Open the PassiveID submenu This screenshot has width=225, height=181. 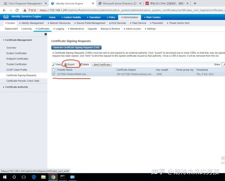[x=157, y=23]
